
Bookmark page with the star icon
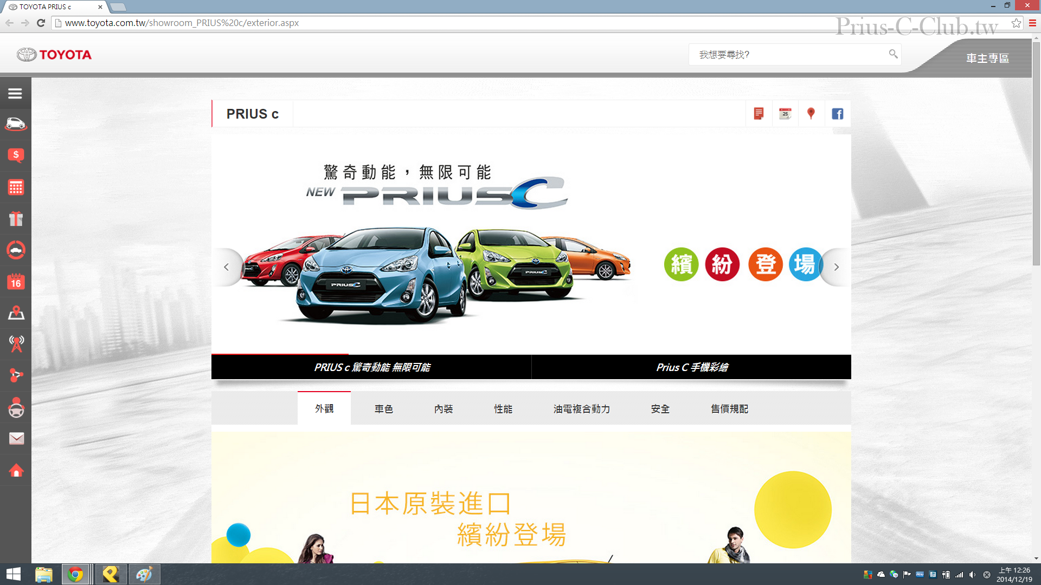[x=1016, y=23]
